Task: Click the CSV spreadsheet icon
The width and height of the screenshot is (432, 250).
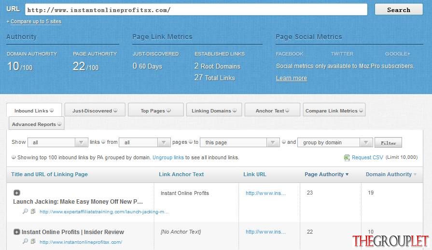Action: (x=347, y=157)
